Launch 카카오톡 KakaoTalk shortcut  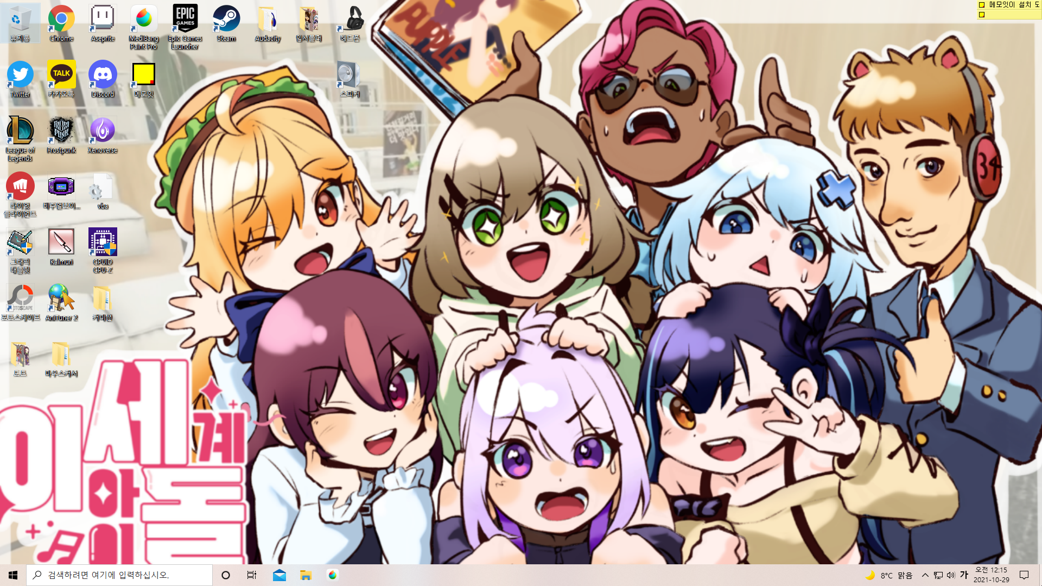(x=61, y=79)
